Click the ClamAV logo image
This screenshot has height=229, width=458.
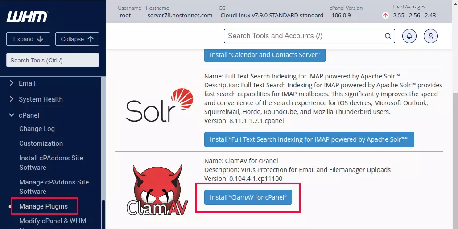[x=158, y=190]
